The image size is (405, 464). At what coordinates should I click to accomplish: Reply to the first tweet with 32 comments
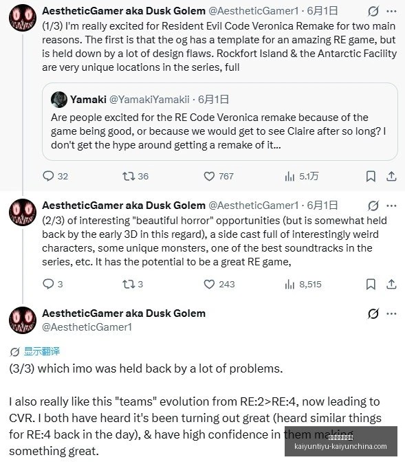(x=56, y=177)
